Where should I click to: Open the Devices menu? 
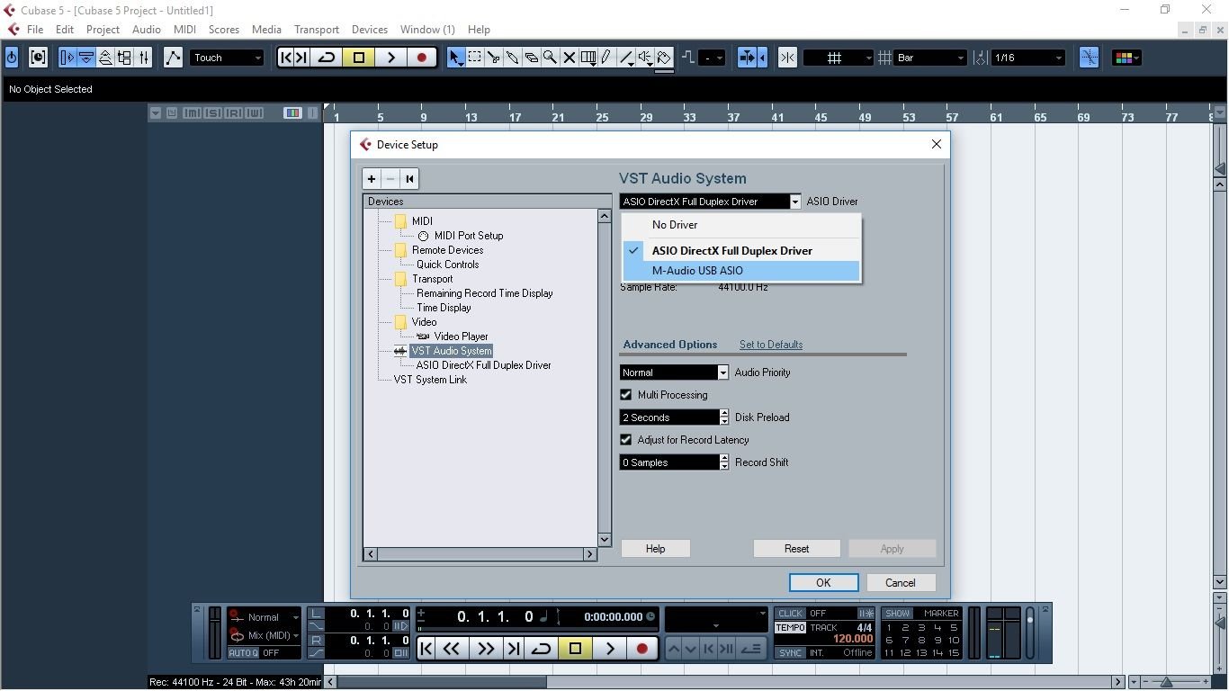tap(369, 30)
